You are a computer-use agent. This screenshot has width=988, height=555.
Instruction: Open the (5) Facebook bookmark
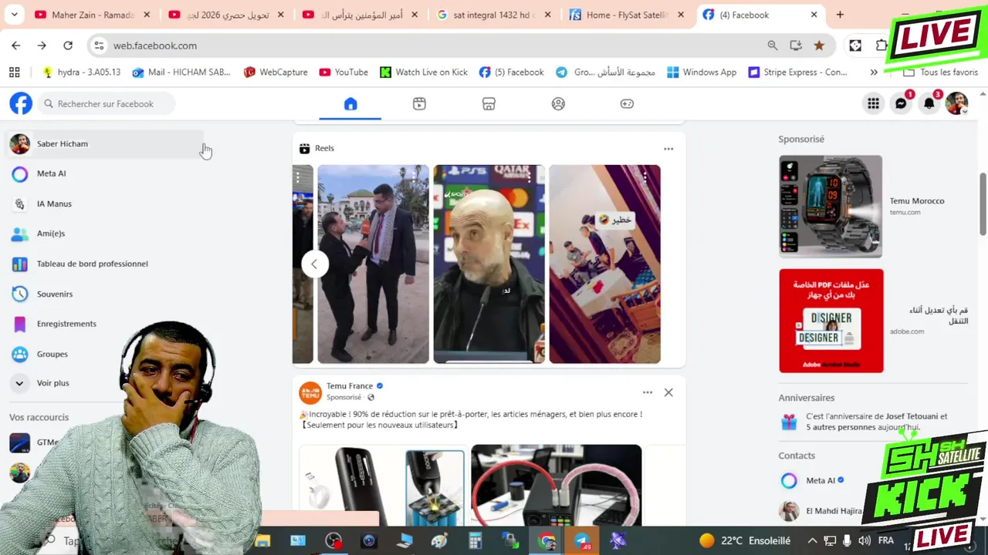point(512,72)
